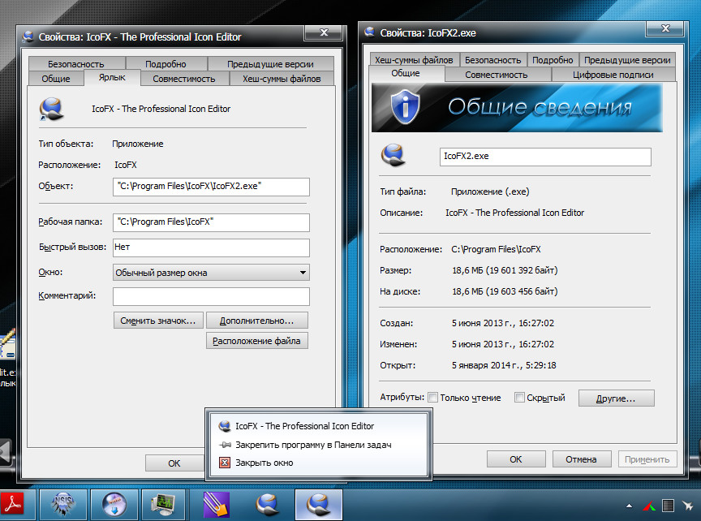
Task: Click the system monitor taskbar icon
Action: [x=164, y=505]
